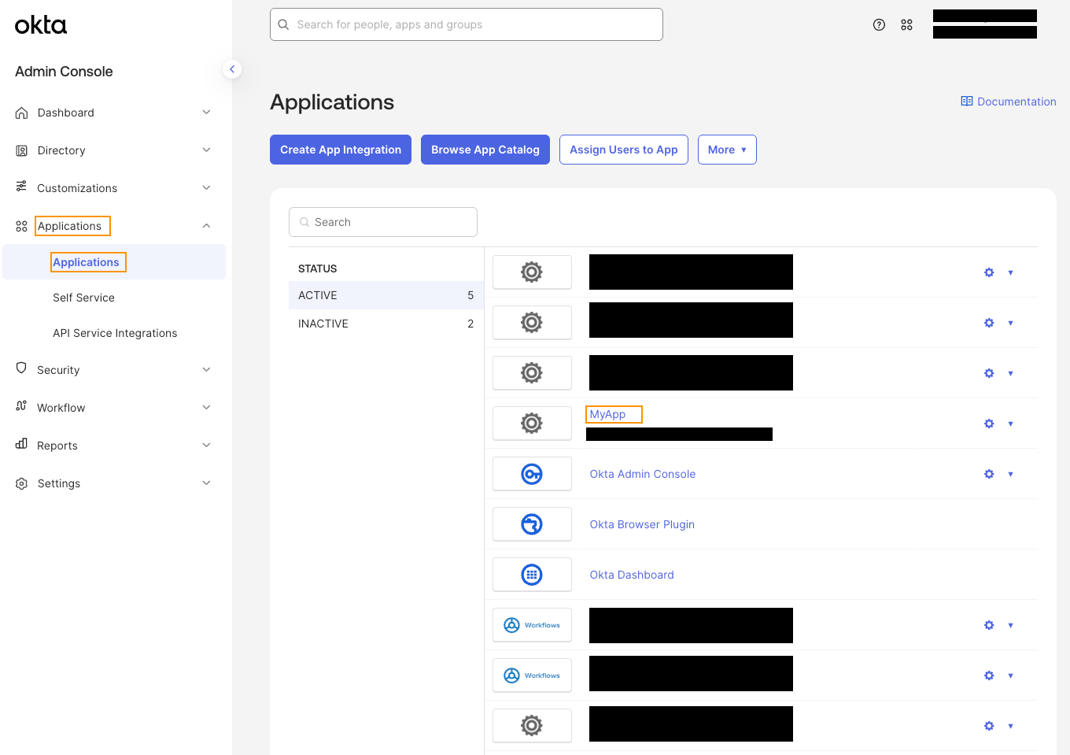Open Security in the sidebar
This screenshot has height=755, width=1070.
tap(58, 370)
